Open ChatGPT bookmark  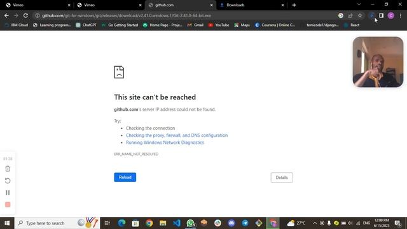point(86,25)
